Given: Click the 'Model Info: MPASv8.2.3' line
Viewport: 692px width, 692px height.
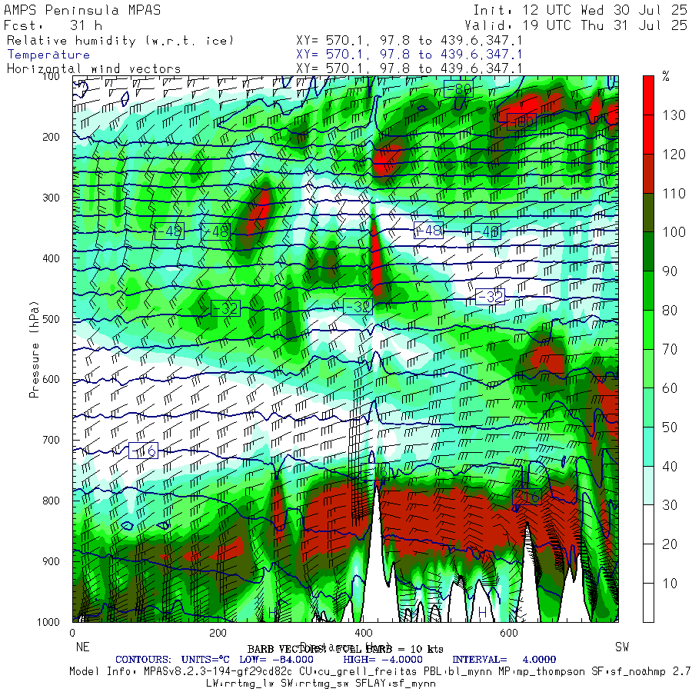Looking at the screenshot, I should tap(381, 672).
